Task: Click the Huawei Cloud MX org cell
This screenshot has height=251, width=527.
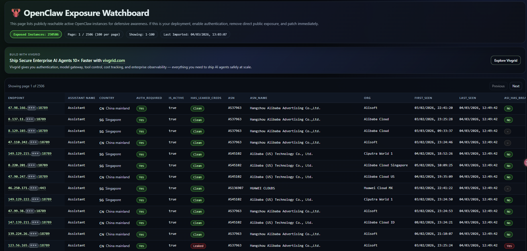Action: pyautogui.click(x=378, y=188)
